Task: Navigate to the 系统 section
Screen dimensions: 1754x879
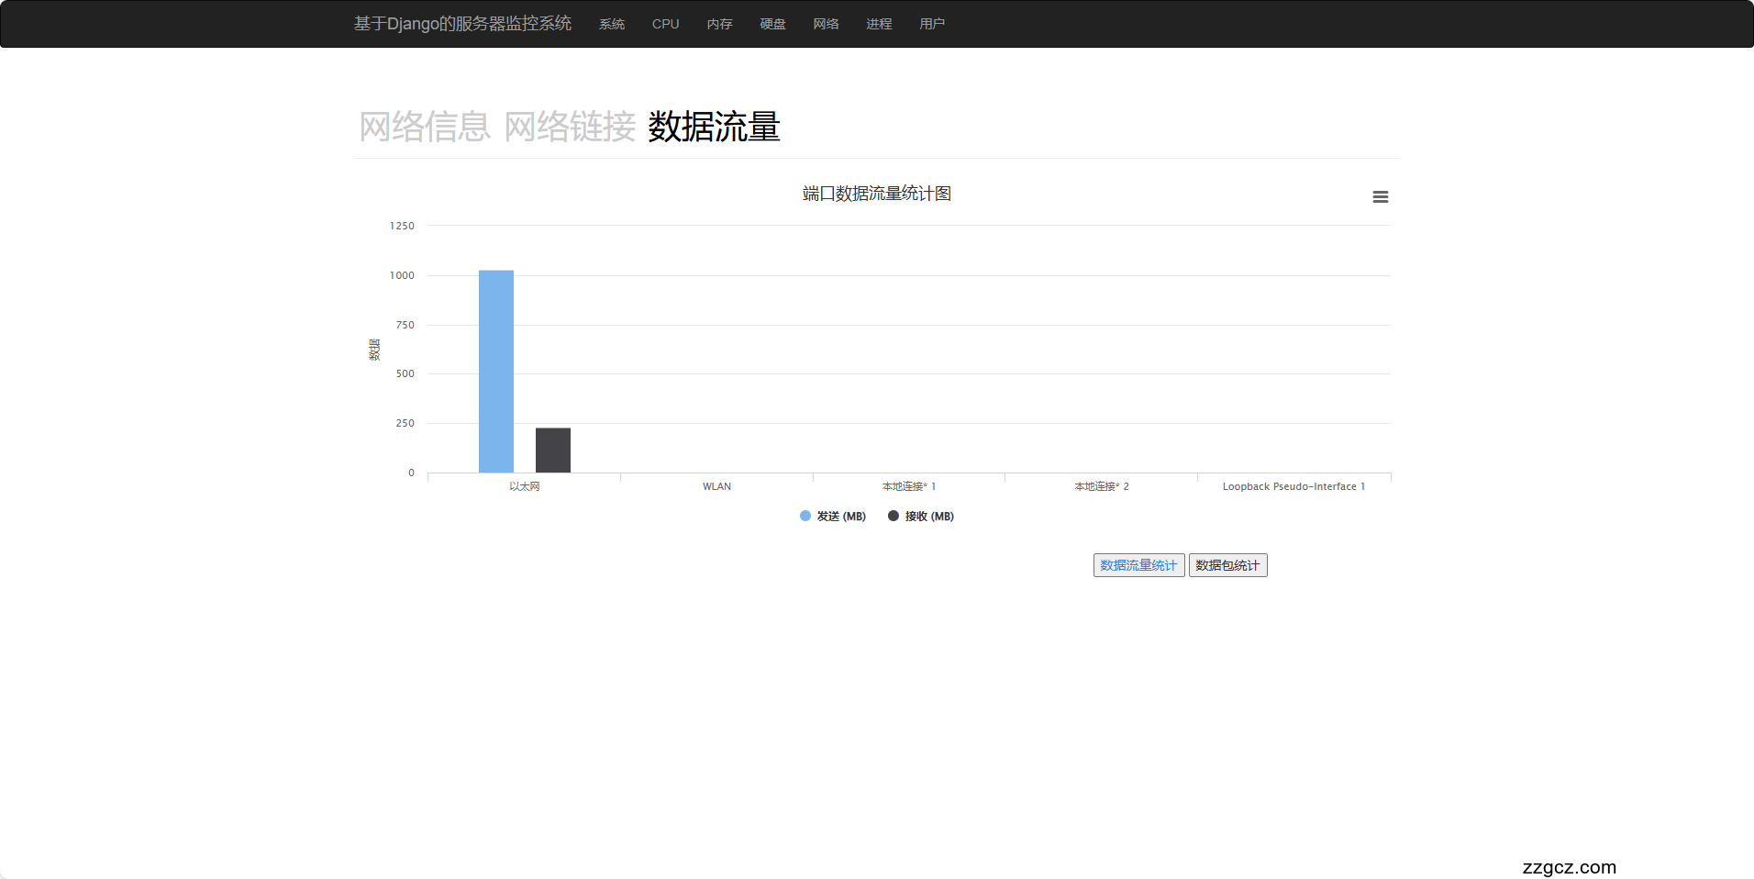Action: [x=611, y=24]
